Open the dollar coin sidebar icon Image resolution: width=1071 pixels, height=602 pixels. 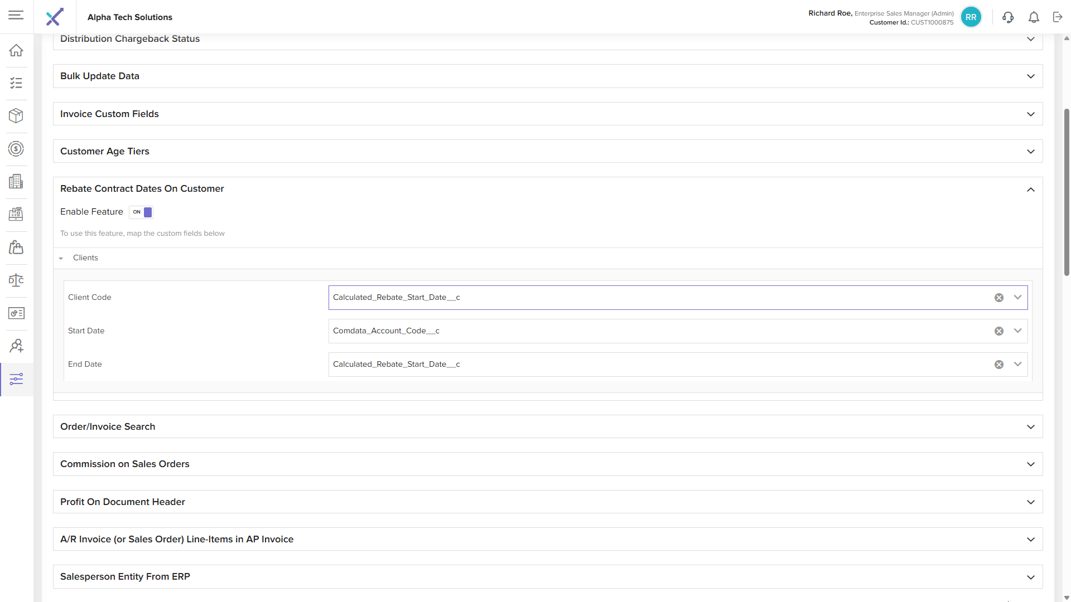(16, 149)
